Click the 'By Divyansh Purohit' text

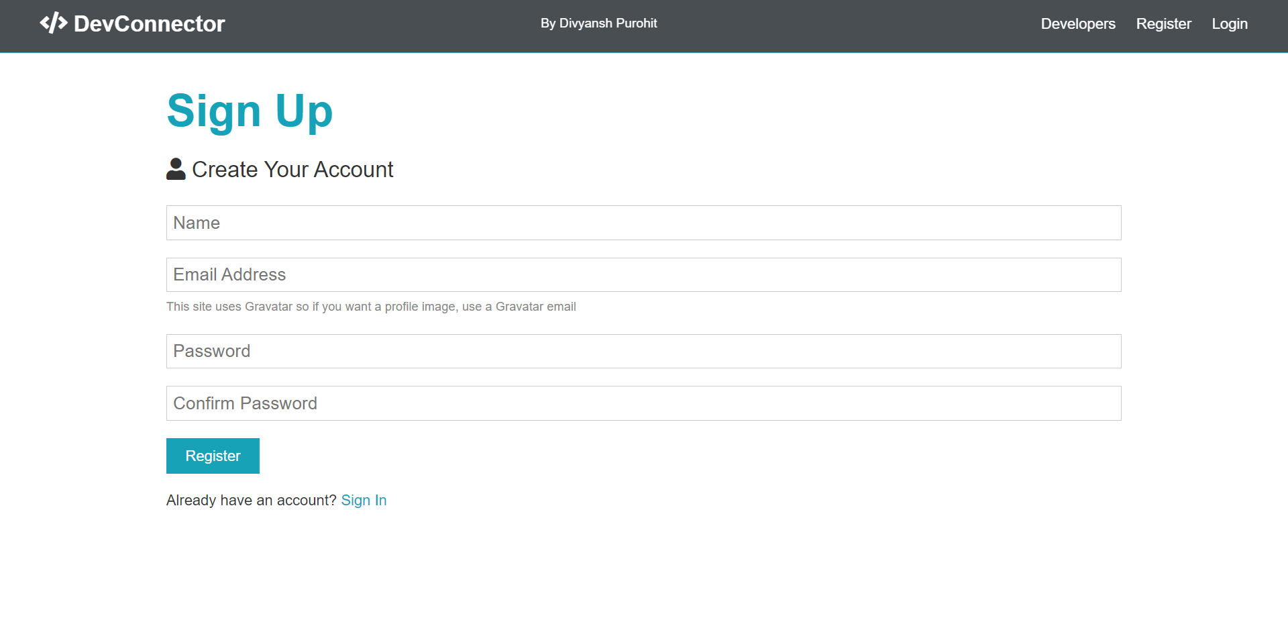(x=599, y=23)
